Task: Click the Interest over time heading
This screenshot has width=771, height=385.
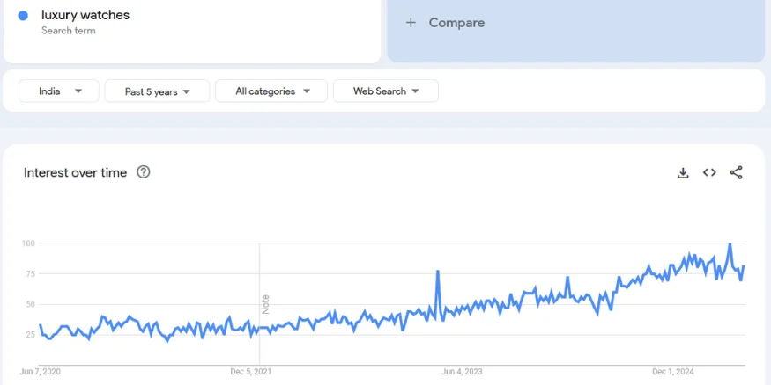Action: [76, 173]
